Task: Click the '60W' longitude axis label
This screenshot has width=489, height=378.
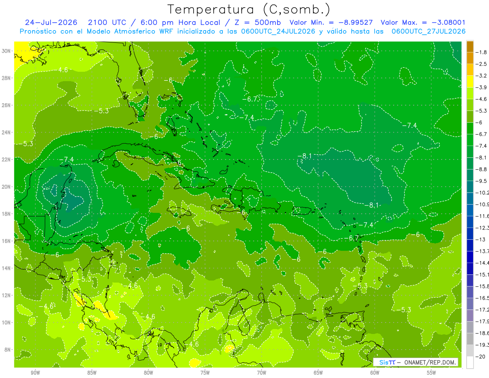Action: pyautogui.click(x=375, y=373)
